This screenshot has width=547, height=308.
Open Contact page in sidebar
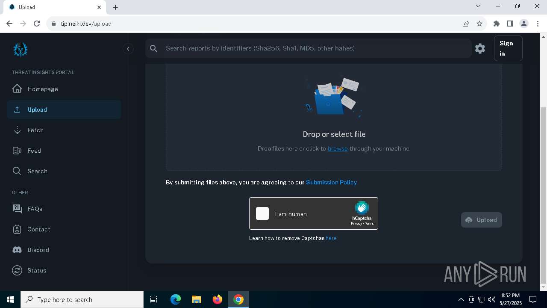[x=64, y=229]
